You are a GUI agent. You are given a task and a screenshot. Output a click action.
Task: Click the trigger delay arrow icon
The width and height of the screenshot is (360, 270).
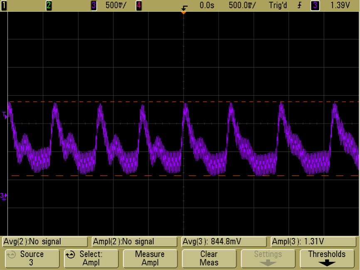pos(184,8)
